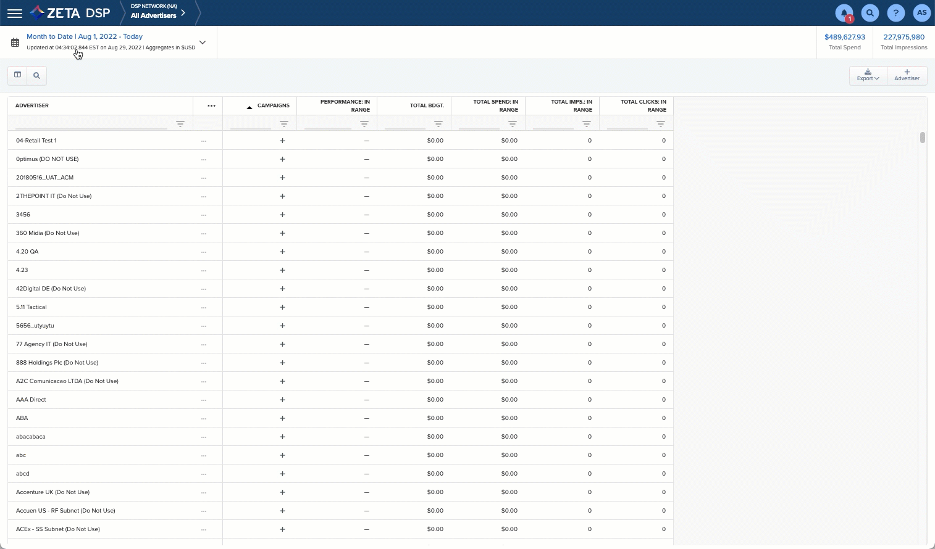Expand campaigns for AAA Direct row
This screenshot has width=935, height=549.
click(282, 400)
